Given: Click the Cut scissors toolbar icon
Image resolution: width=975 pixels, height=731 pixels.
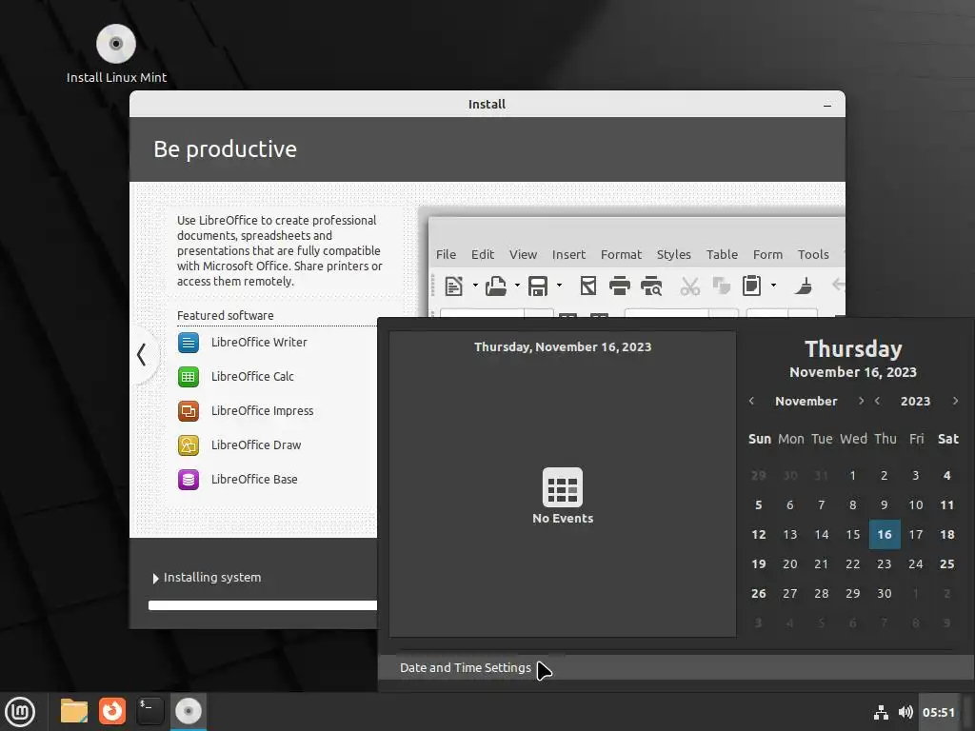Looking at the screenshot, I should 689,286.
